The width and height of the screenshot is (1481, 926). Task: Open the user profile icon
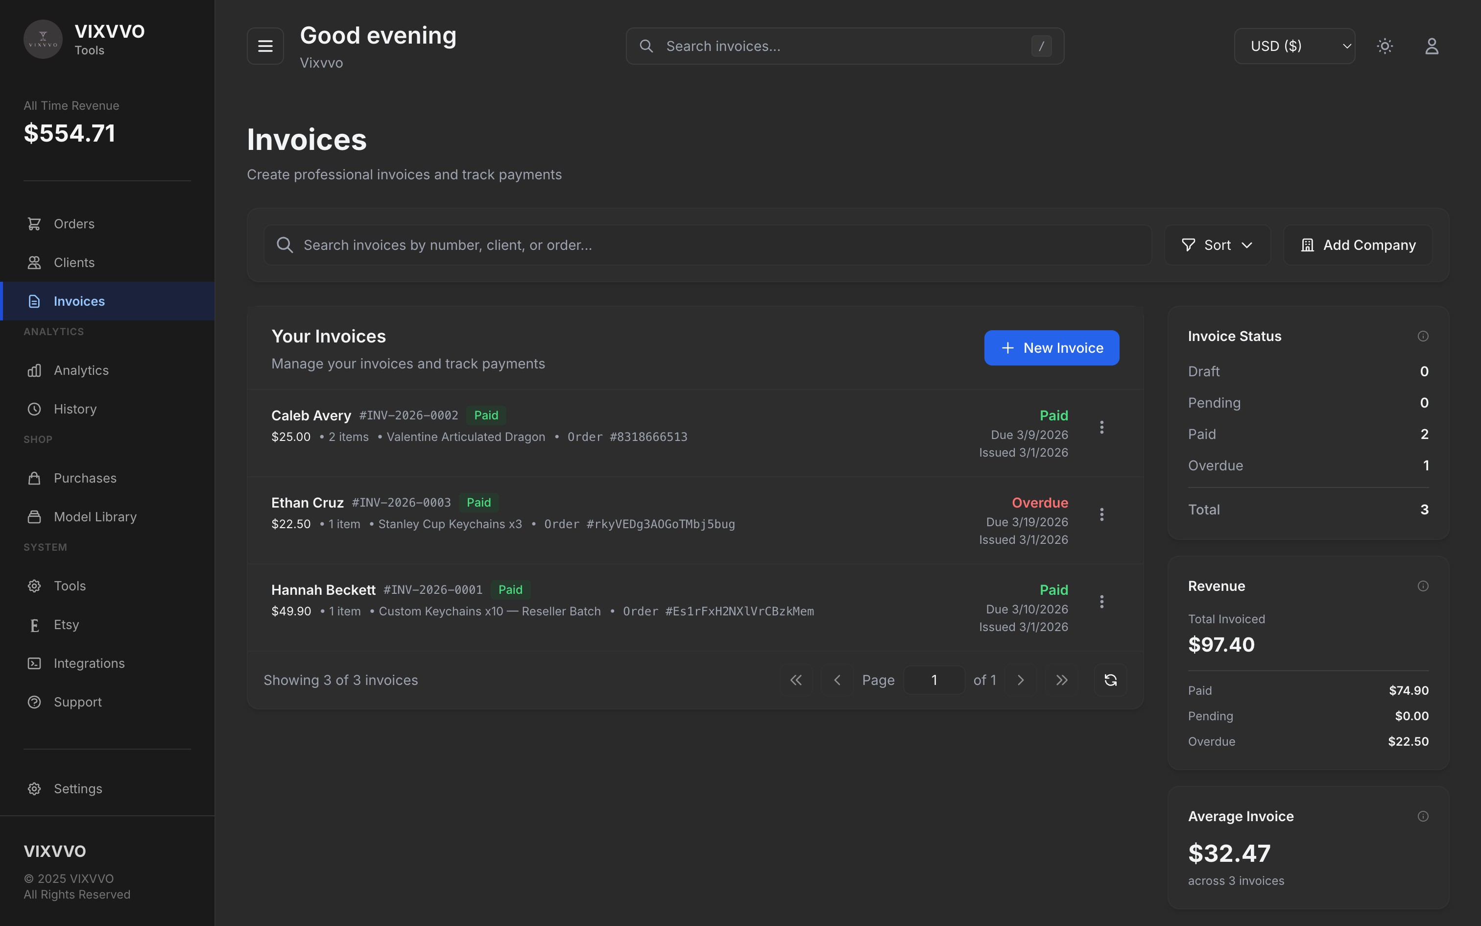pyautogui.click(x=1432, y=46)
